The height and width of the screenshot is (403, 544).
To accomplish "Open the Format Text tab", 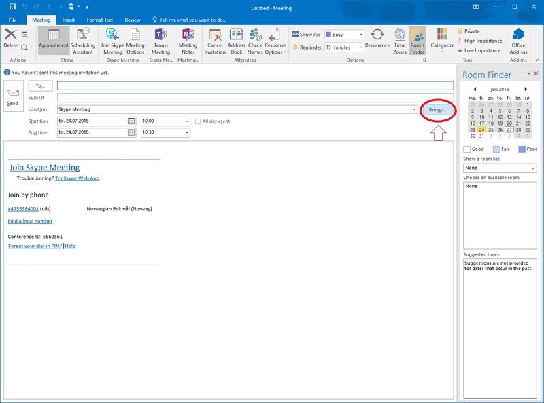I will pos(99,20).
